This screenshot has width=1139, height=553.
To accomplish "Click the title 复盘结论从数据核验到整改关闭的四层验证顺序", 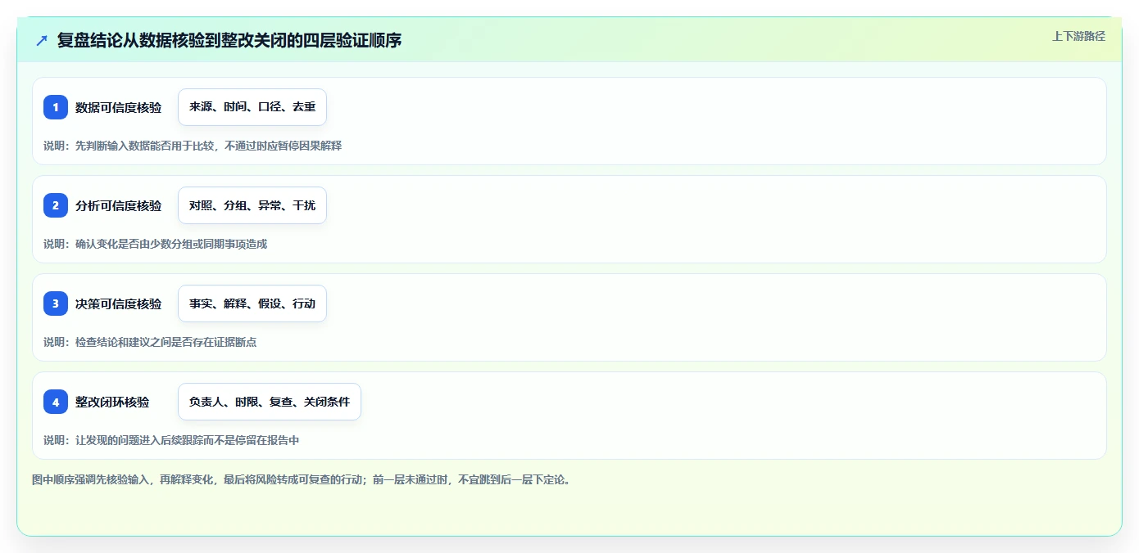I will pyautogui.click(x=229, y=40).
